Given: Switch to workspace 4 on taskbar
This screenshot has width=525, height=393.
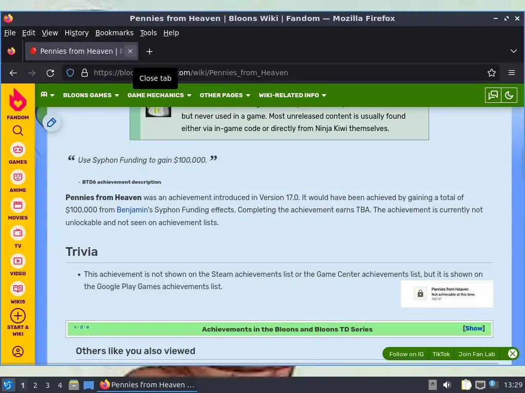Looking at the screenshot, I should (60, 385).
